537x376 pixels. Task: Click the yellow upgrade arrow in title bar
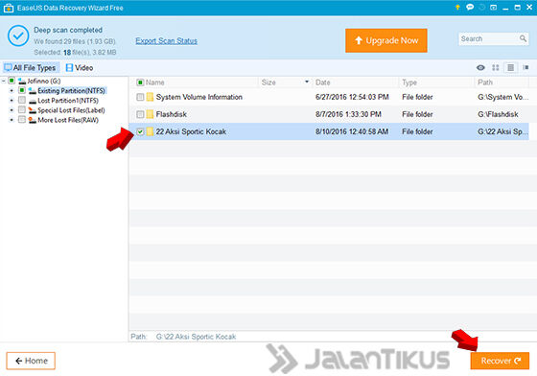pyautogui.click(x=457, y=7)
